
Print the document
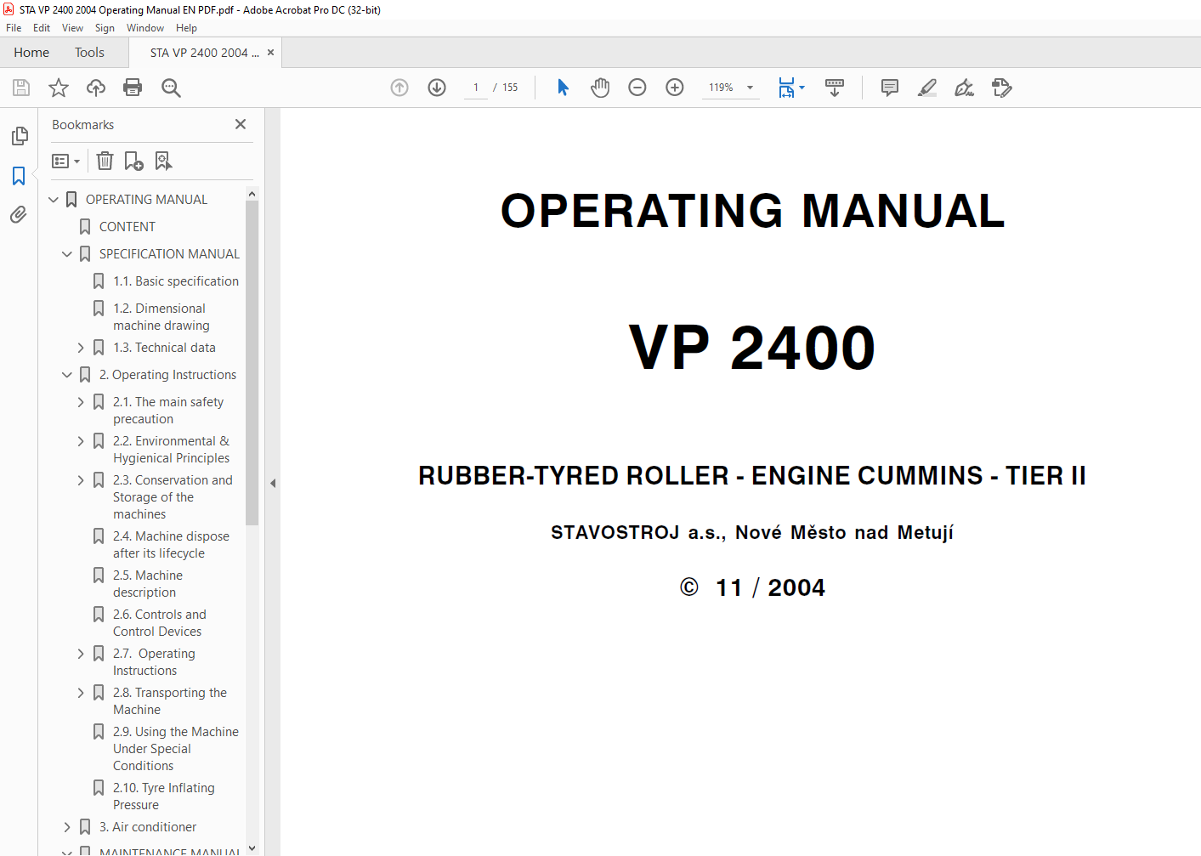(133, 88)
